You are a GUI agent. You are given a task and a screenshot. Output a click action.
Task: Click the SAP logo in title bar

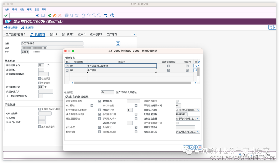8,21
